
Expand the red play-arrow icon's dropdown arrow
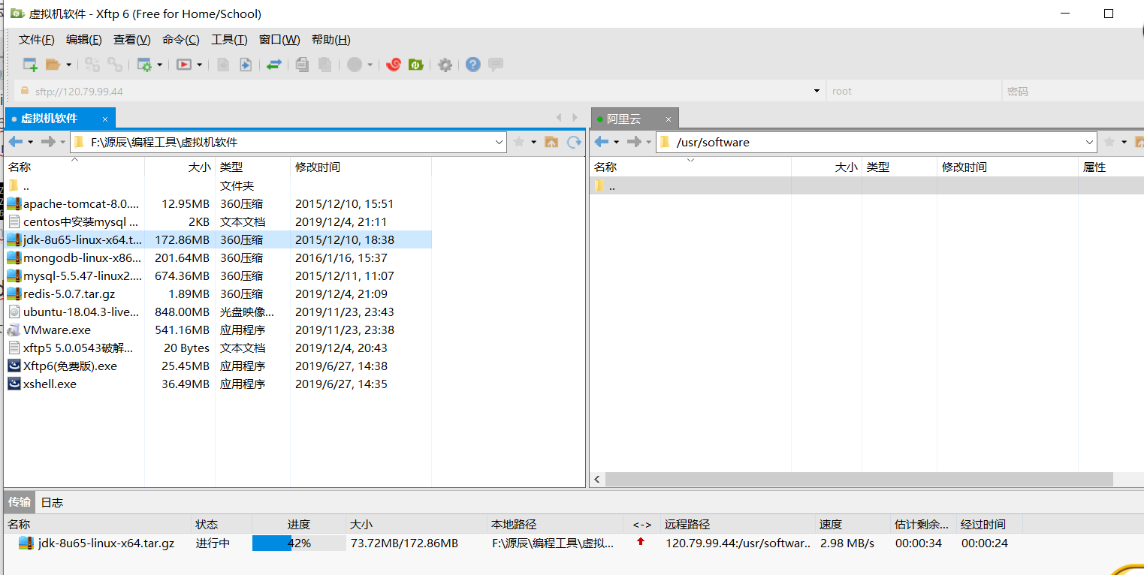199,65
